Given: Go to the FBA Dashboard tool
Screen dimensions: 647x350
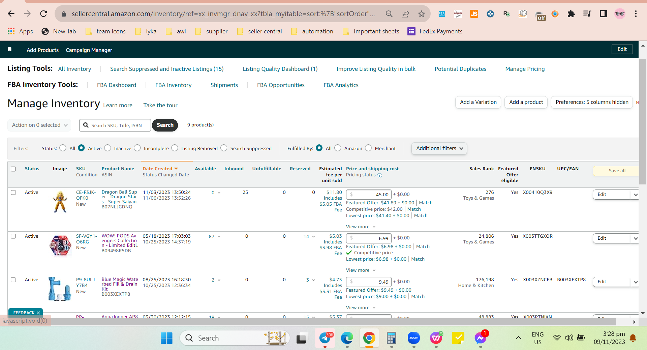Looking at the screenshot, I should point(117,85).
